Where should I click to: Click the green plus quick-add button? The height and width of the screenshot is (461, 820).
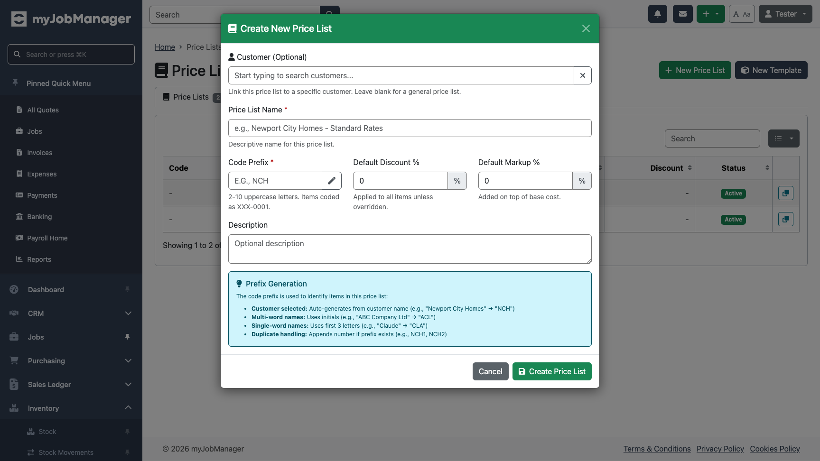click(x=711, y=14)
